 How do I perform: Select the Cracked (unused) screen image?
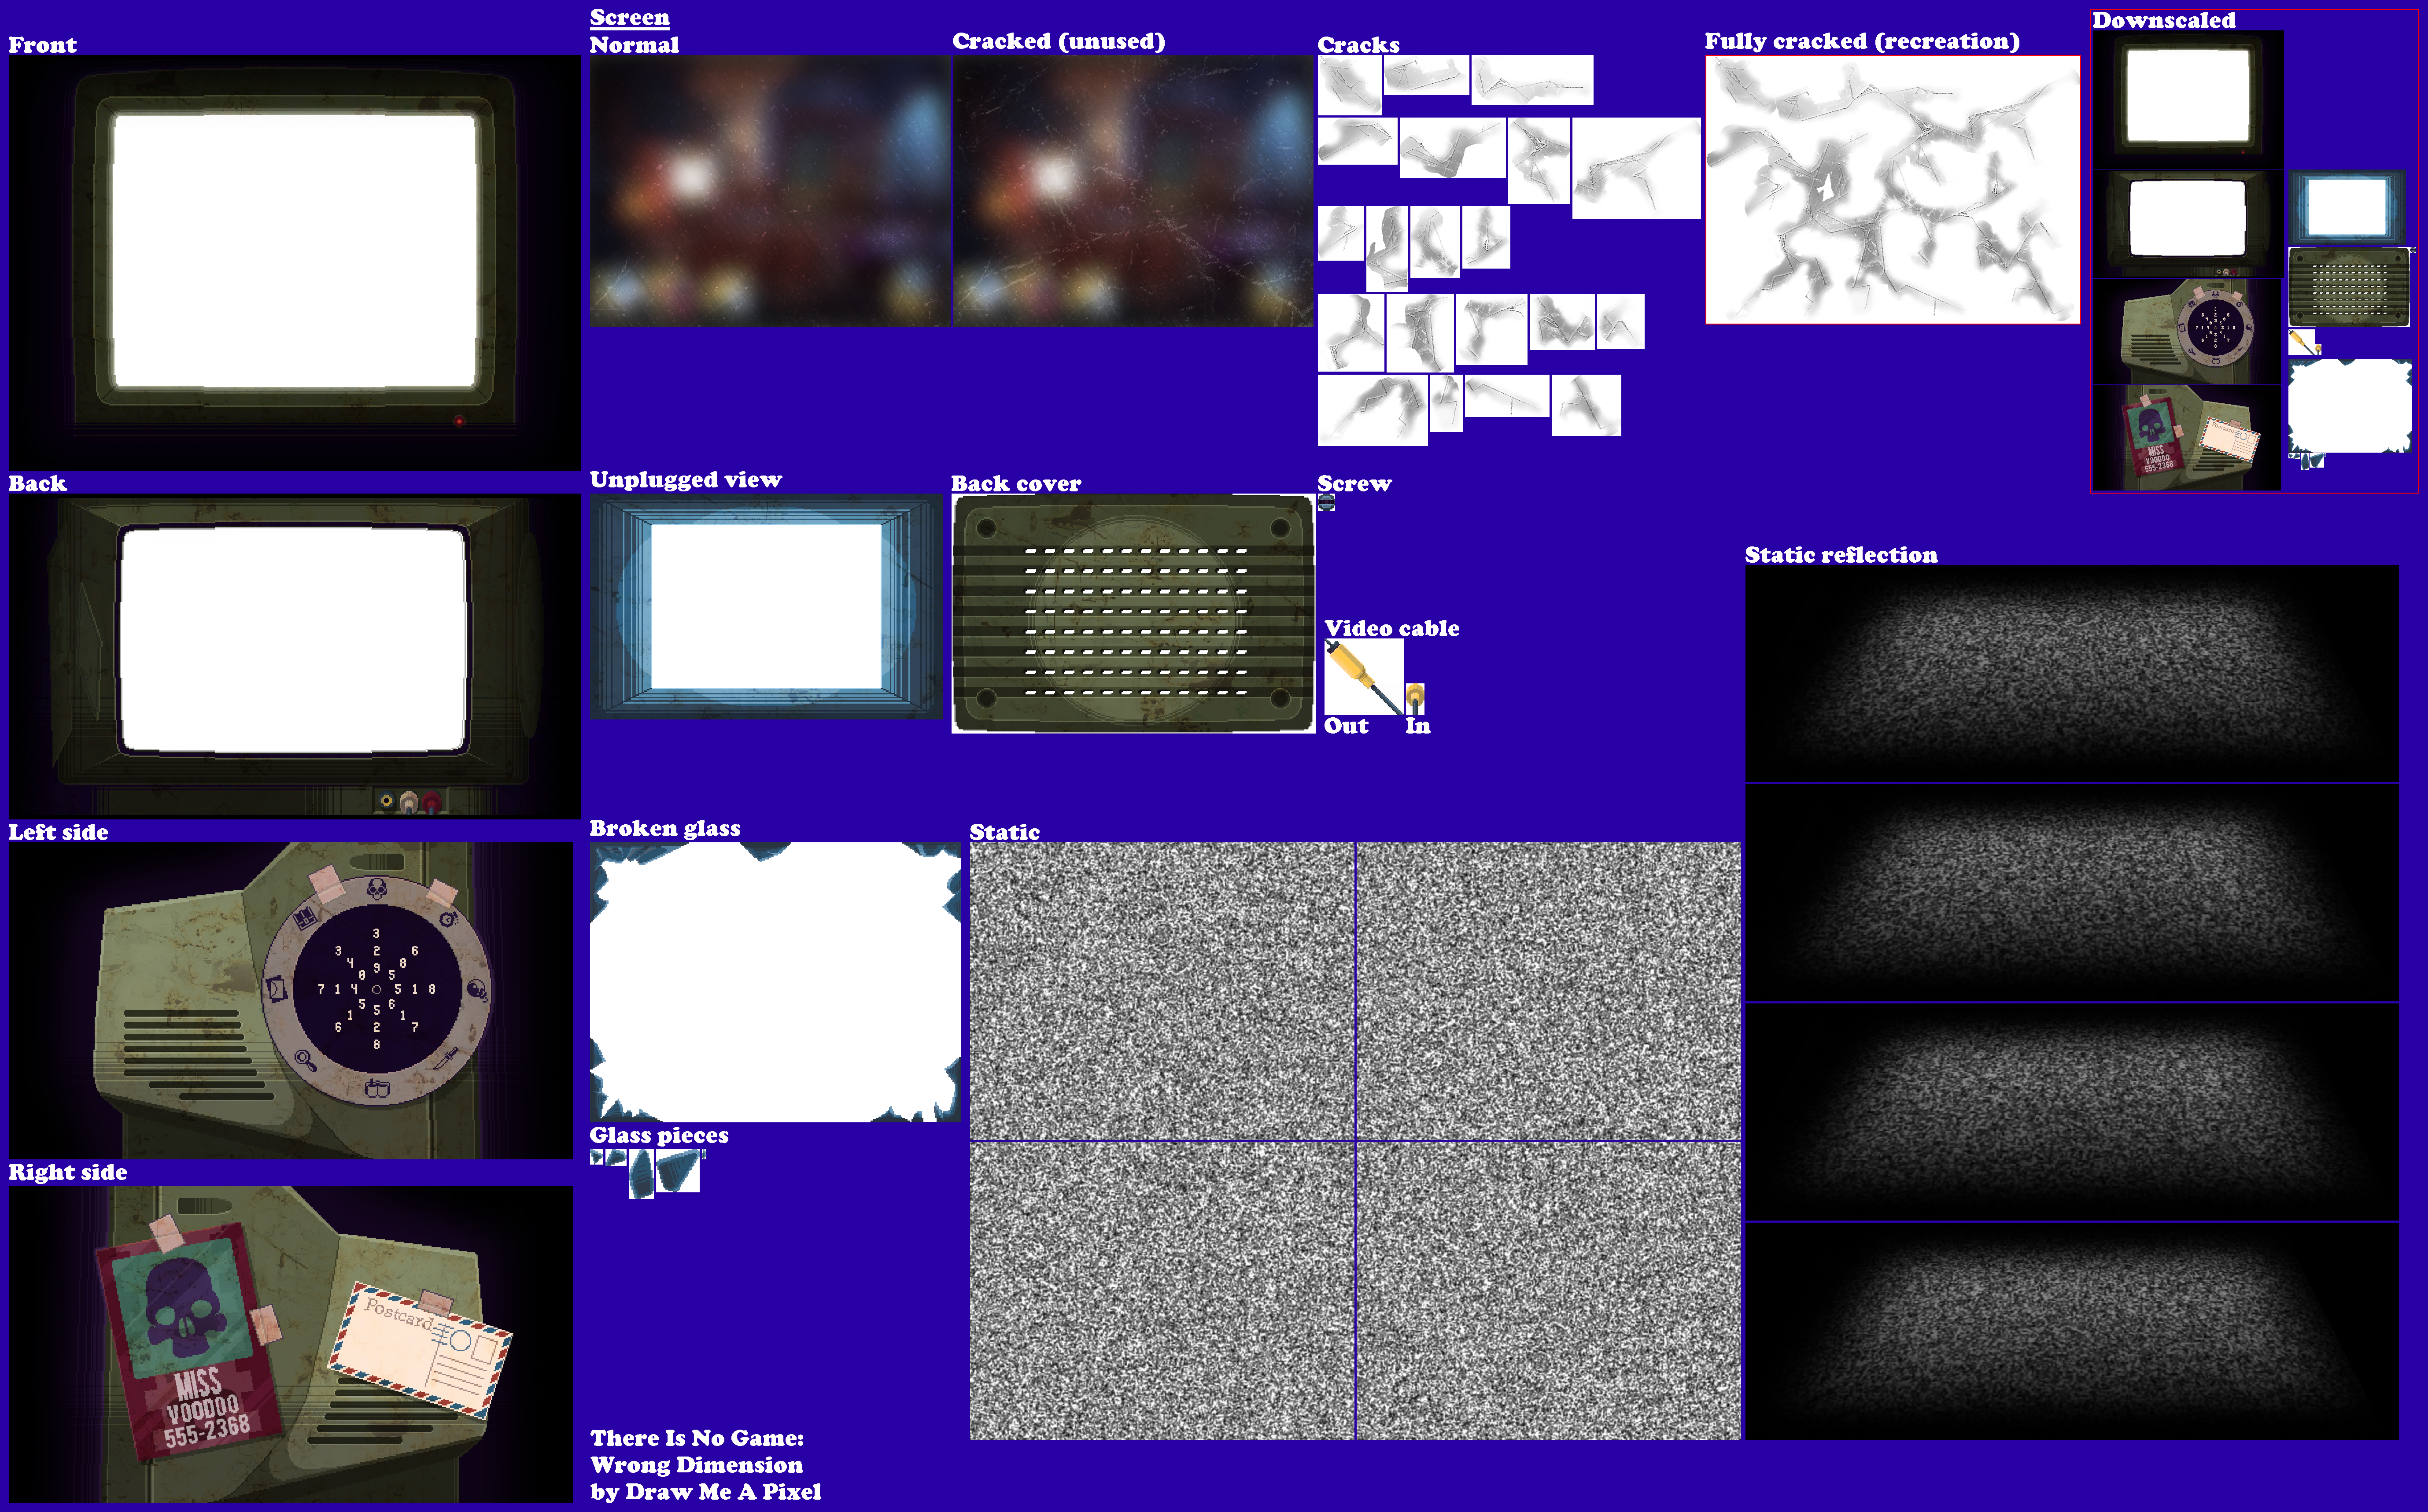pos(1132,191)
